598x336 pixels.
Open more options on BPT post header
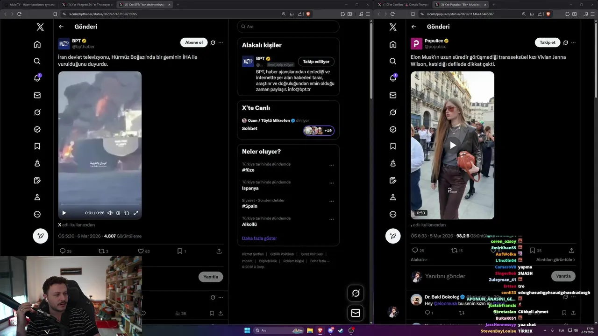pyautogui.click(x=221, y=42)
